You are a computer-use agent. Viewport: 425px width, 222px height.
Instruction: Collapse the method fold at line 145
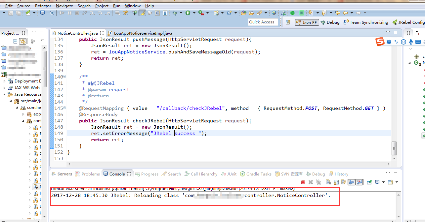(64, 108)
